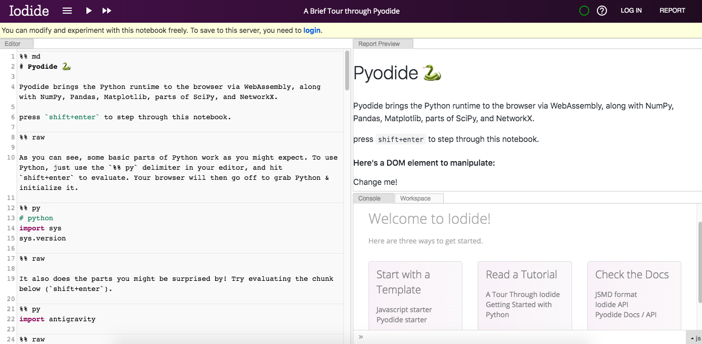The width and height of the screenshot is (702, 344).
Task: Click the Report Preview tab
Action: point(379,44)
